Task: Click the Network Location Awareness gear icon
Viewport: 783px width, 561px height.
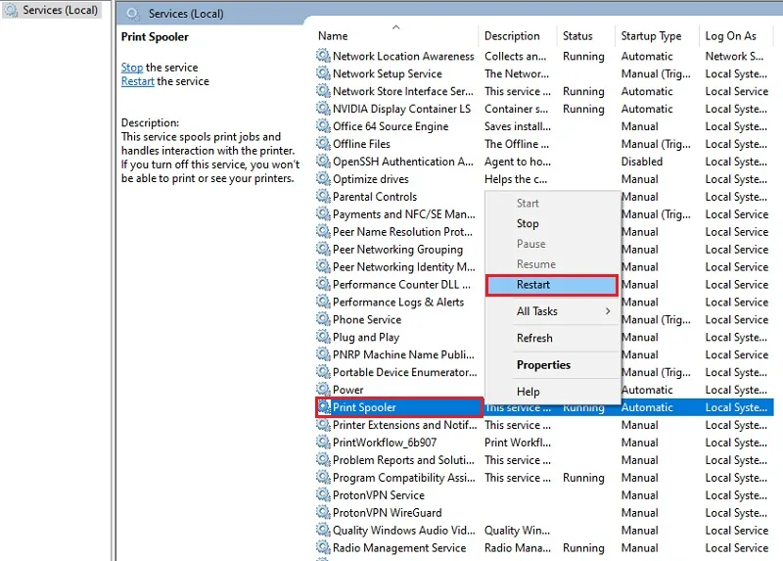Action: pos(323,56)
